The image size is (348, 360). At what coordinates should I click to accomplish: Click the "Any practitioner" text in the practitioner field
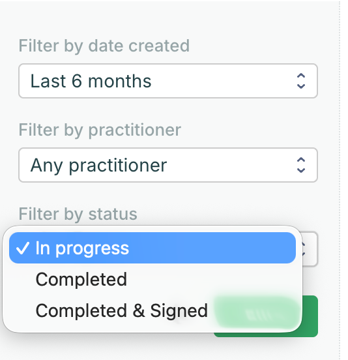click(x=98, y=165)
